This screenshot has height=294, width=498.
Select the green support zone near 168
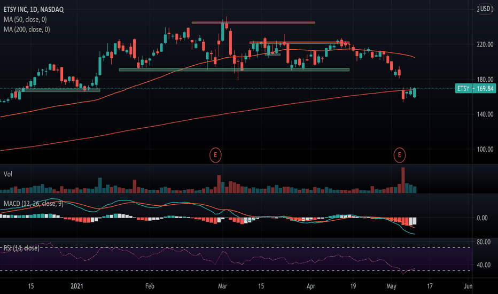pyautogui.click(x=58, y=90)
